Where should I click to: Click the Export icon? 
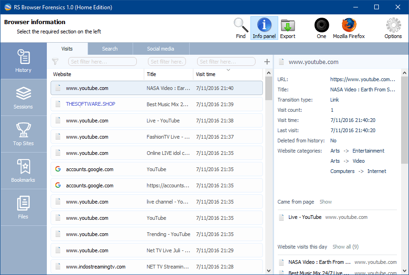288,26
